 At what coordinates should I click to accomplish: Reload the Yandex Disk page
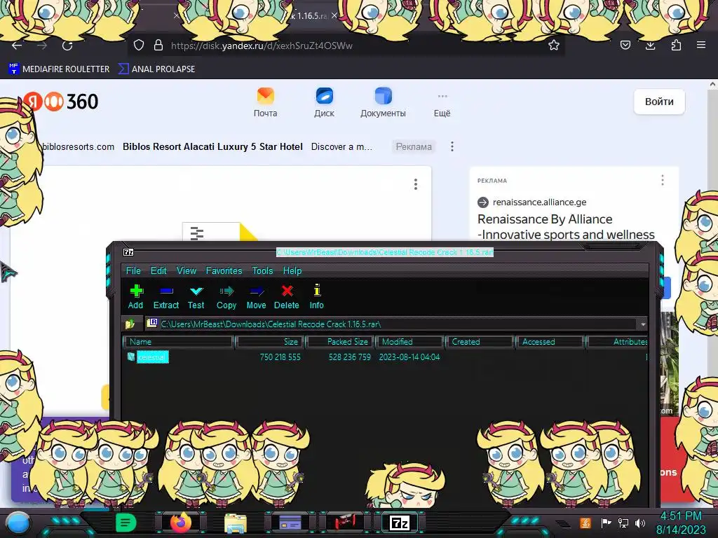tap(67, 46)
